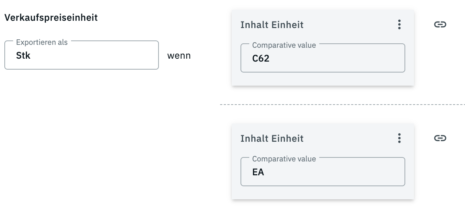Screen dimensions: 465x215
Task: Place the cursor on the Stk text
Action: click(x=23, y=56)
